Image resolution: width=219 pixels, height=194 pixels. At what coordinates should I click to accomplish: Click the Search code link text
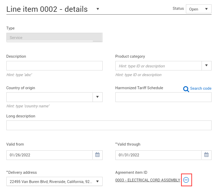201,88
